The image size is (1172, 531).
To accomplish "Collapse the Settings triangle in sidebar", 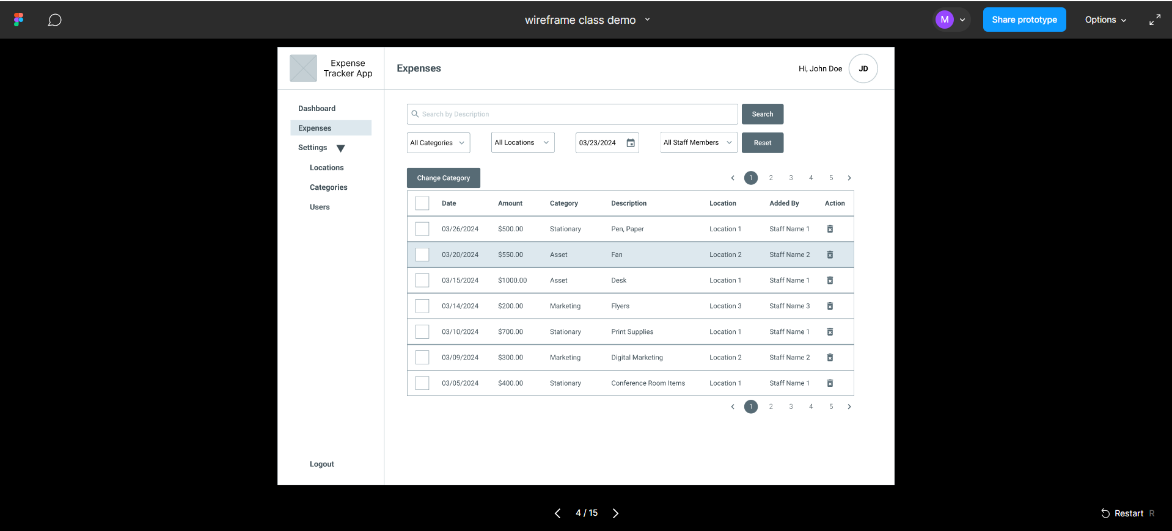I will (x=341, y=148).
